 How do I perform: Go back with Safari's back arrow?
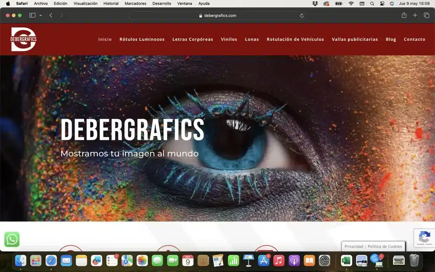tap(51, 15)
